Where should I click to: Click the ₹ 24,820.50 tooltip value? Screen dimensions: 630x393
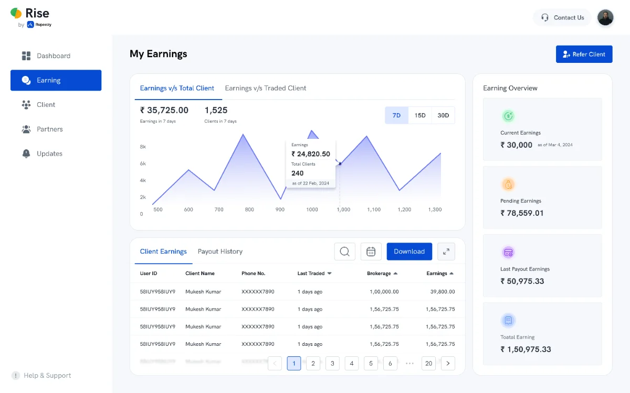[311, 154]
